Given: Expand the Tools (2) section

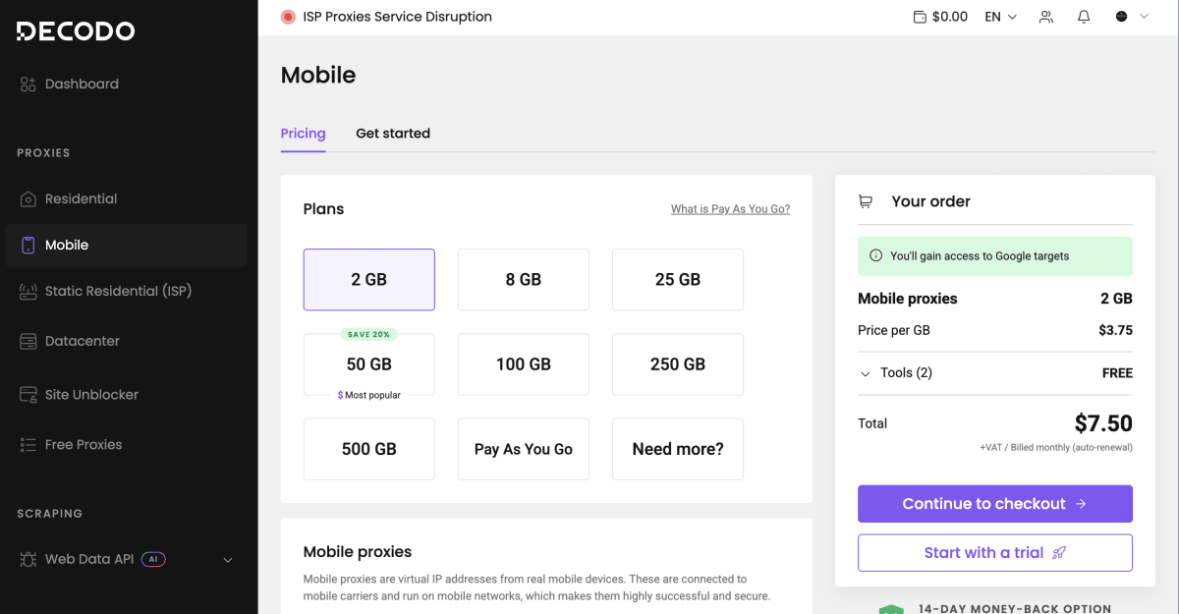Looking at the screenshot, I should [x=896, y=373].
